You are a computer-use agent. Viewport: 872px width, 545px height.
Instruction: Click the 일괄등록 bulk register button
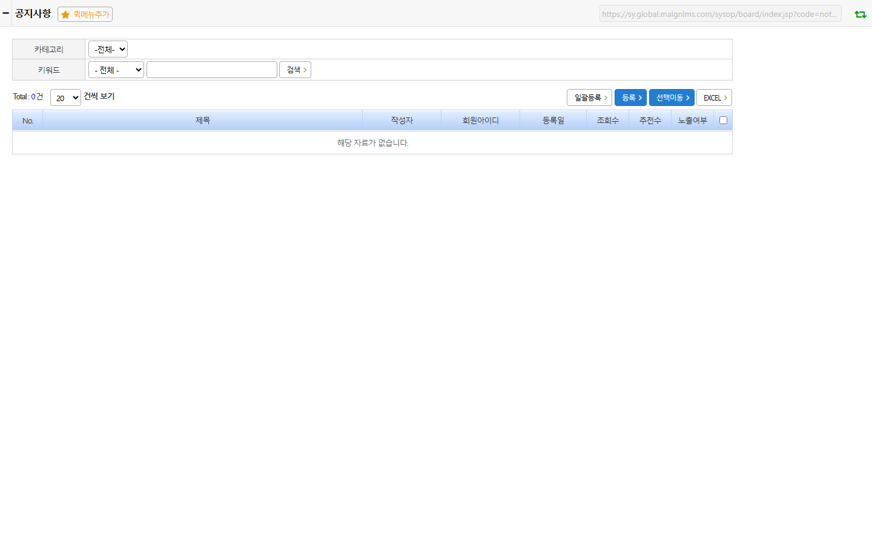pos(589,97)
